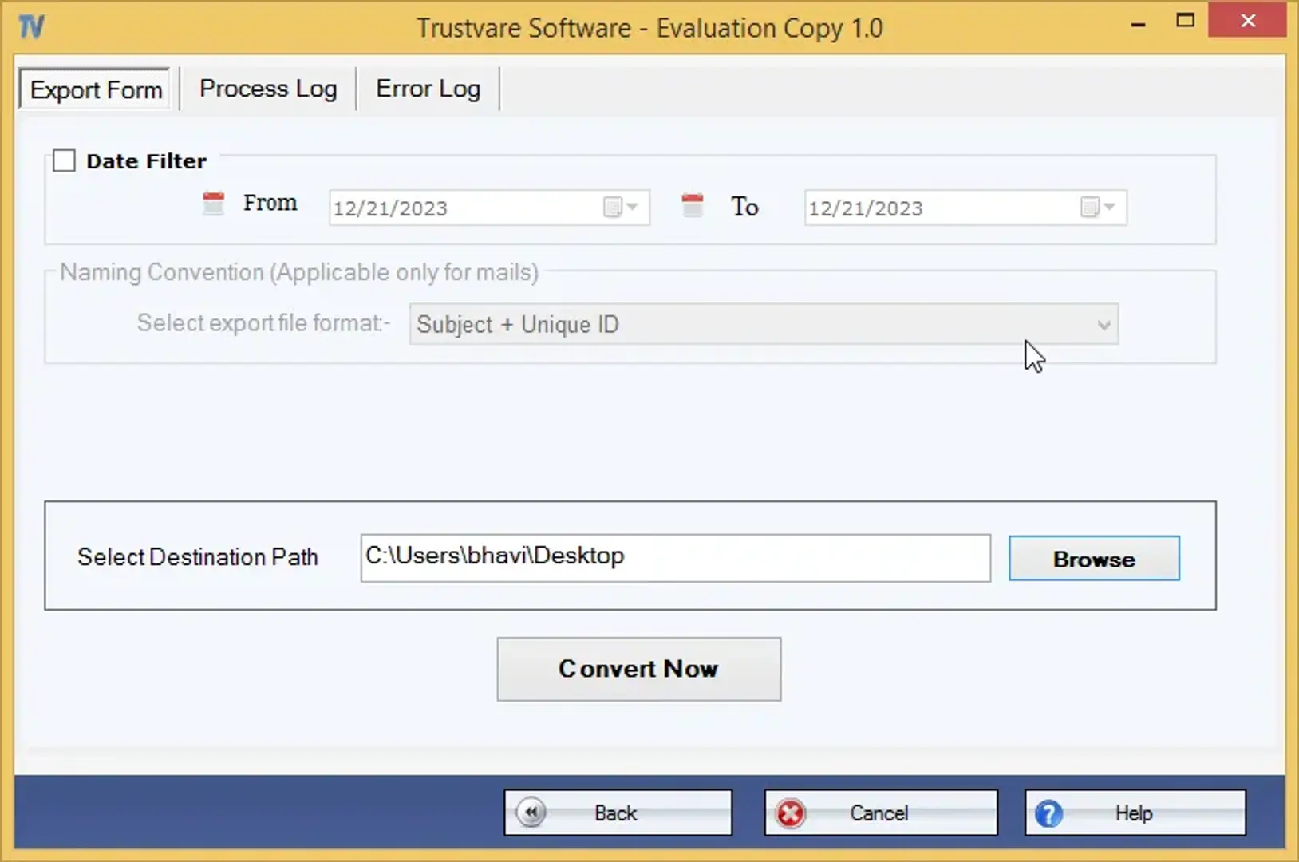Switch to the Process Log tab

pyautogui.click(x=268, y=89)
